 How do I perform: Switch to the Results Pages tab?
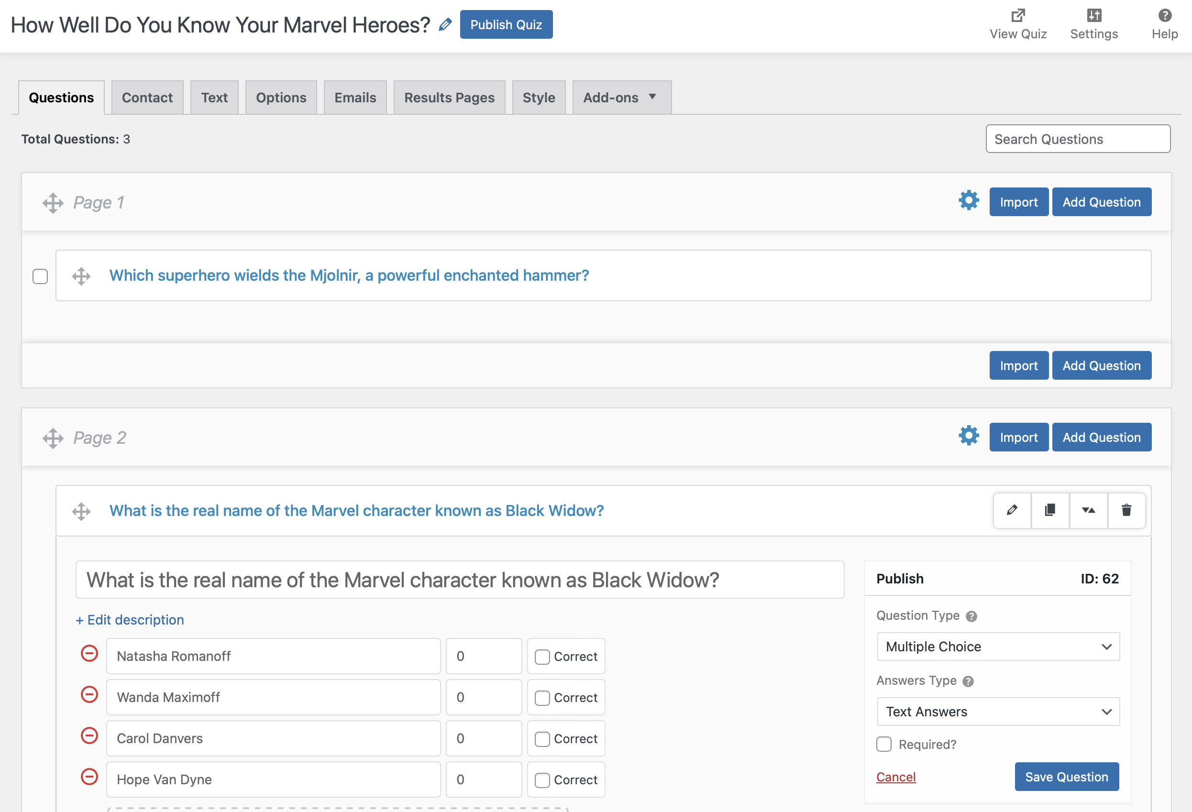pos(449,97)
